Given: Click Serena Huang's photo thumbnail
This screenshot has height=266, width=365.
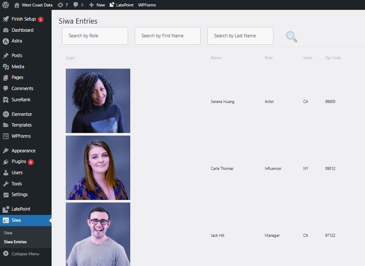Looking at the screenshot, I should tap(98, 101).
